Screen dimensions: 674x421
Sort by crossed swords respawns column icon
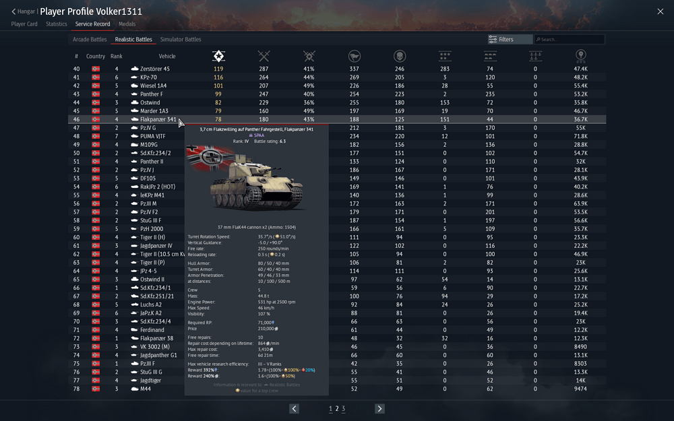(x=264, y=56)
